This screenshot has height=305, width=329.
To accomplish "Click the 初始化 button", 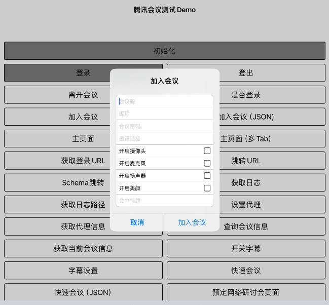I will pos(165,51).
